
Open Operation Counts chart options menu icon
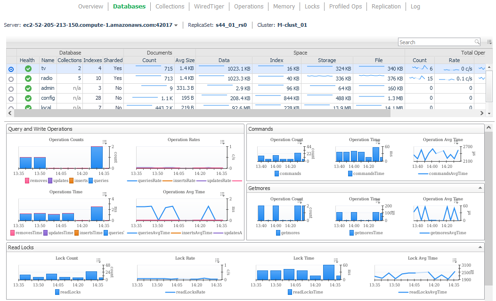[x=105, y=142]
